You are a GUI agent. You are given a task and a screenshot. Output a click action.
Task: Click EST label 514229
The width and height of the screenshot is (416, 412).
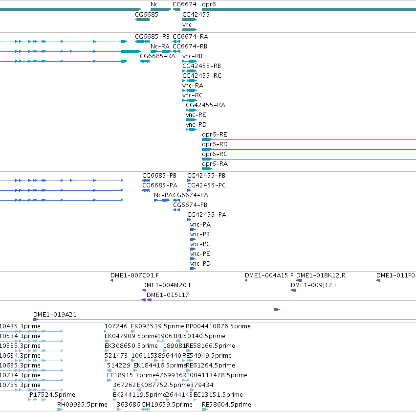point(119,365)
